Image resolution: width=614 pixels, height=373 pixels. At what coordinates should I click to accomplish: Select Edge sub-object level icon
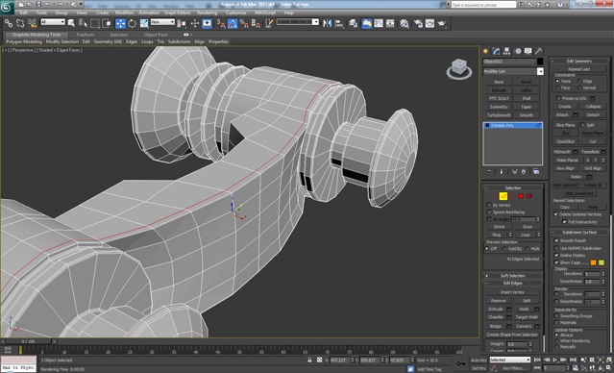503,196
